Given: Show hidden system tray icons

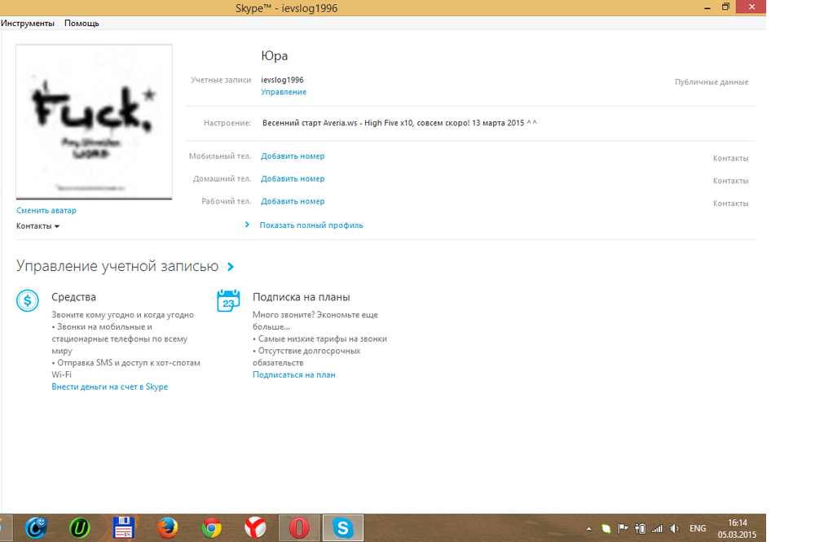Looking at the screenshot, I should [588, 528].
